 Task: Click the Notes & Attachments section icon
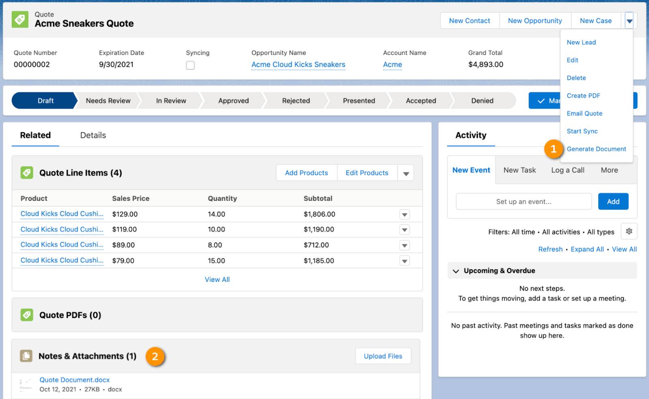pyautogui.click(x=26, y=356)
